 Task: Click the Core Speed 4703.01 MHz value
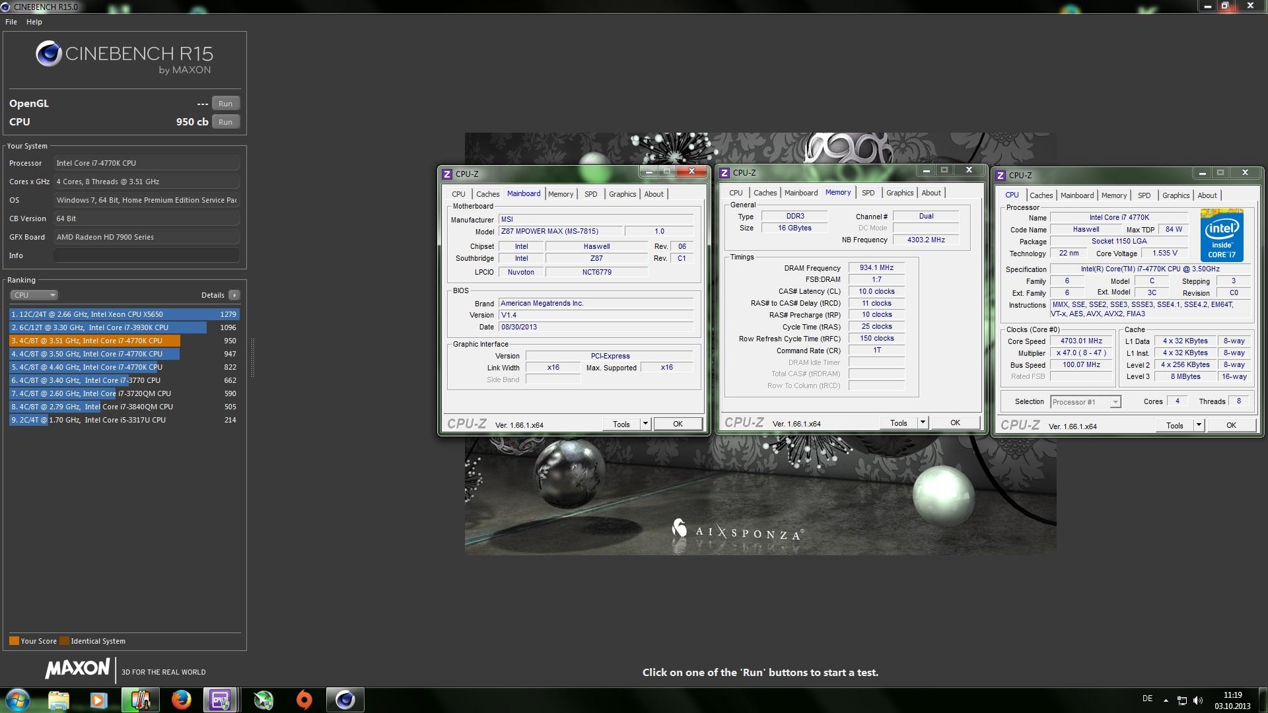click(x=1081, y=341)
